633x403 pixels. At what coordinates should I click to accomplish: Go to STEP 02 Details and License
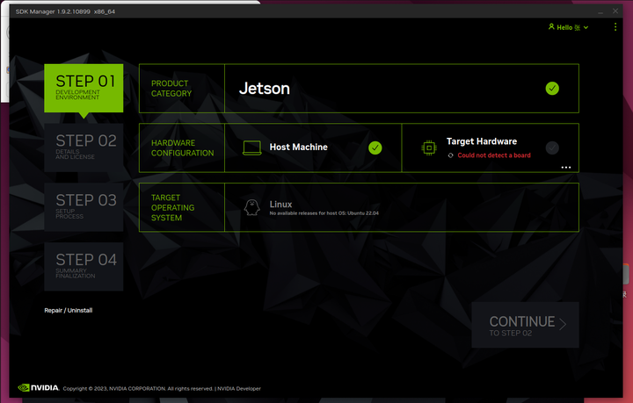(84, 148)
